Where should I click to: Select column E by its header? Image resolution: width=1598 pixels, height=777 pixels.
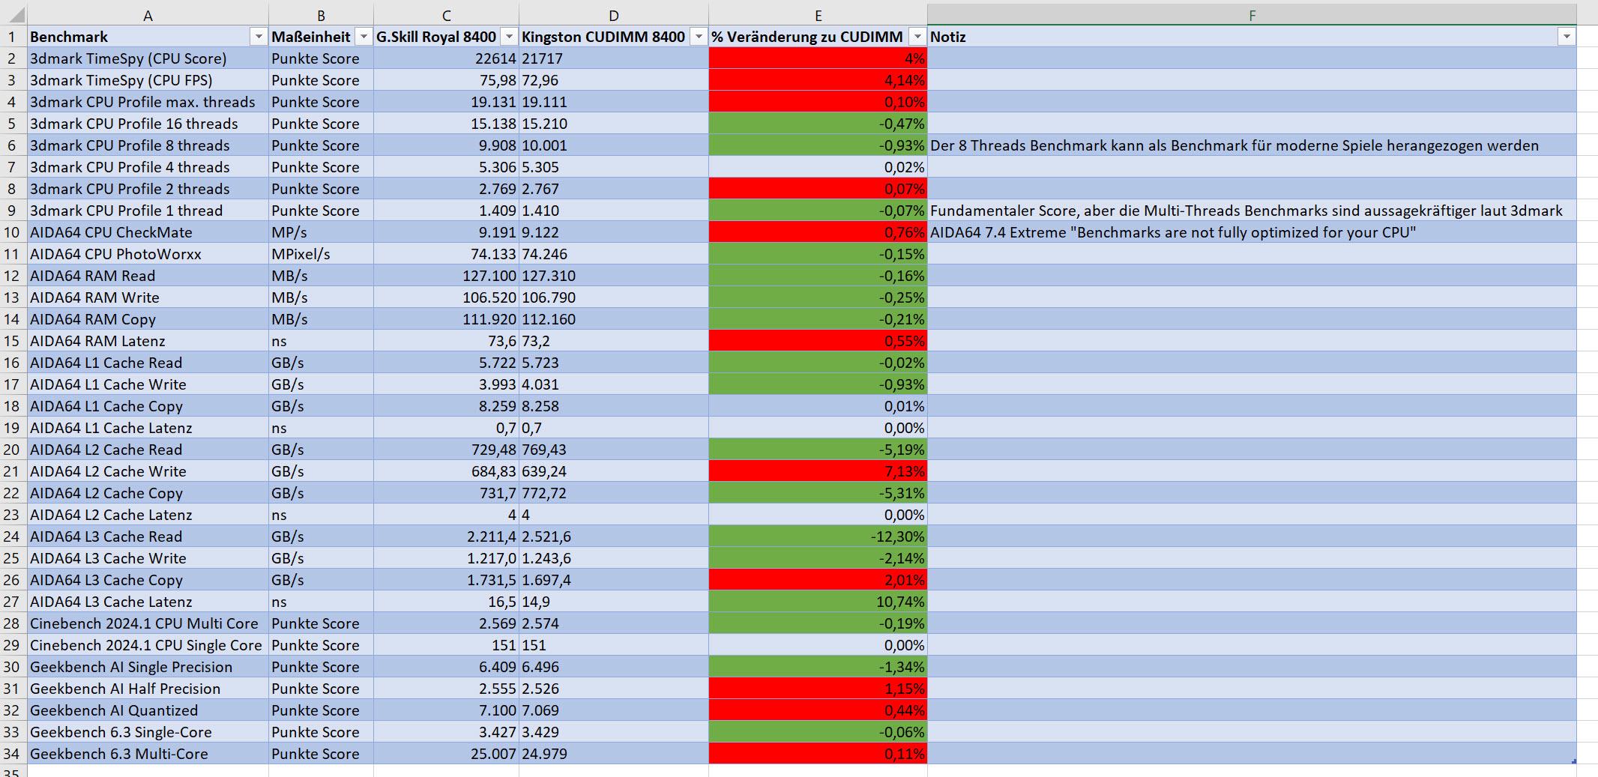818,15
